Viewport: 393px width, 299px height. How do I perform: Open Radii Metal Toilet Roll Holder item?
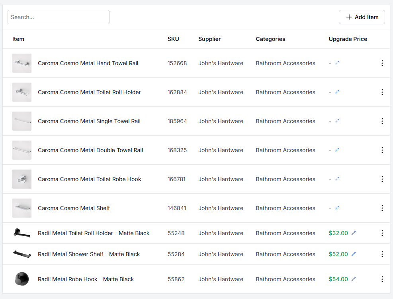coord(94,233)
